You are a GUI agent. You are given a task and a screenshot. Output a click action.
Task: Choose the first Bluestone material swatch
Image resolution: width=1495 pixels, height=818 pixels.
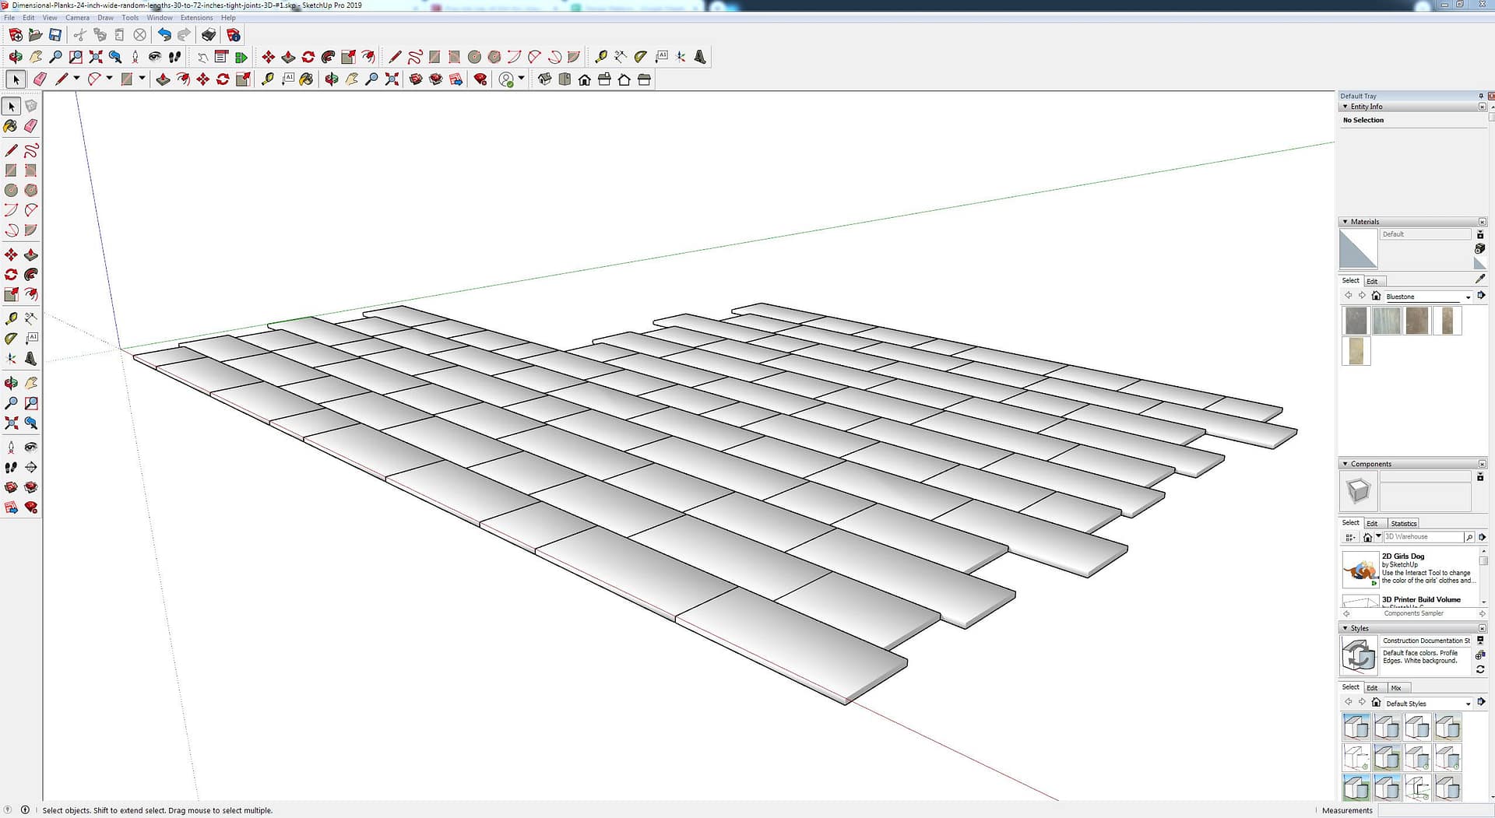[x=1356, y=321]
